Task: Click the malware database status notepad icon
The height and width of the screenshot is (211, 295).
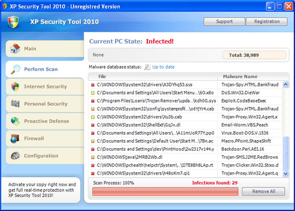Action: [147, 67]
